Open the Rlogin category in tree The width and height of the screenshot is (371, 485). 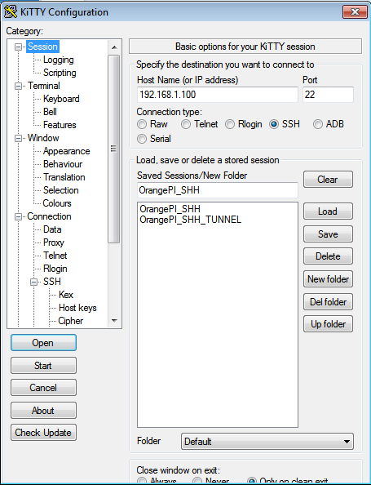[55, 269]
